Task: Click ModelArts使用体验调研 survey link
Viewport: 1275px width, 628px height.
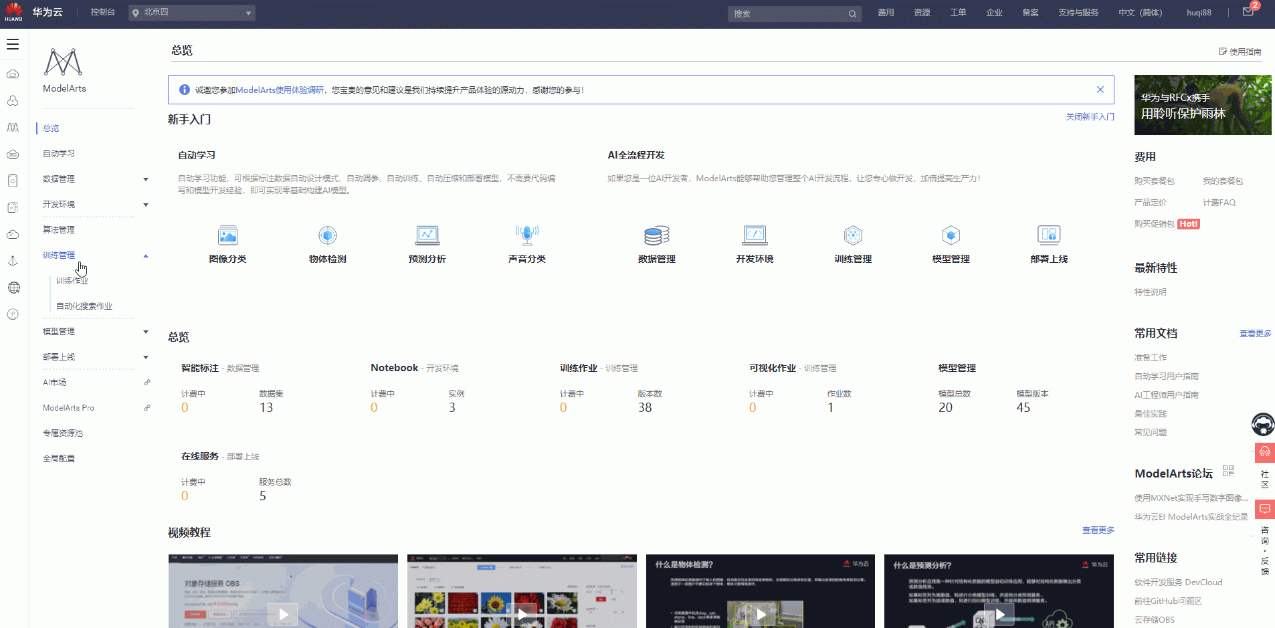Action: 280,90
